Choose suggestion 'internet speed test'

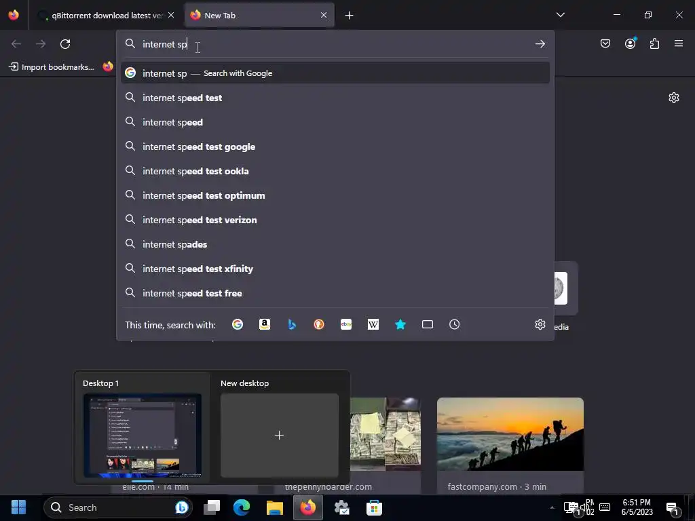[x=335, y=98]
